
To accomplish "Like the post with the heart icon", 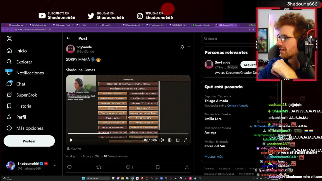I will pos(128,167).
